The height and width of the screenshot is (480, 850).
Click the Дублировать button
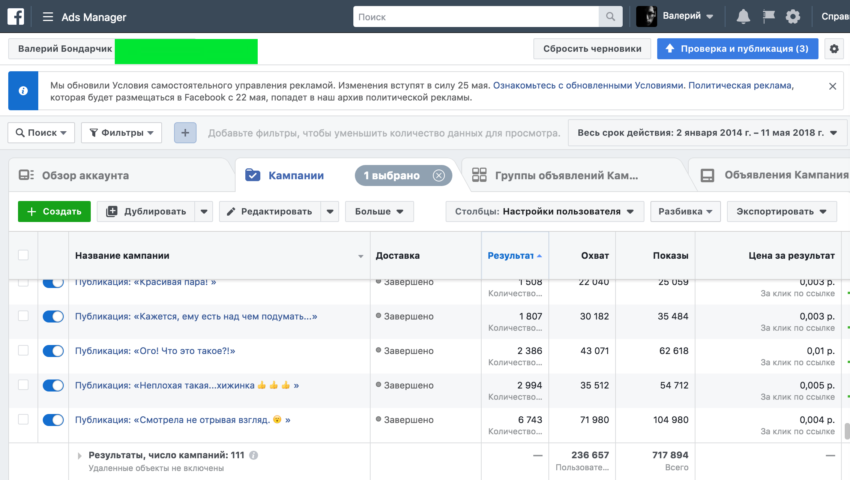[146, 211]
